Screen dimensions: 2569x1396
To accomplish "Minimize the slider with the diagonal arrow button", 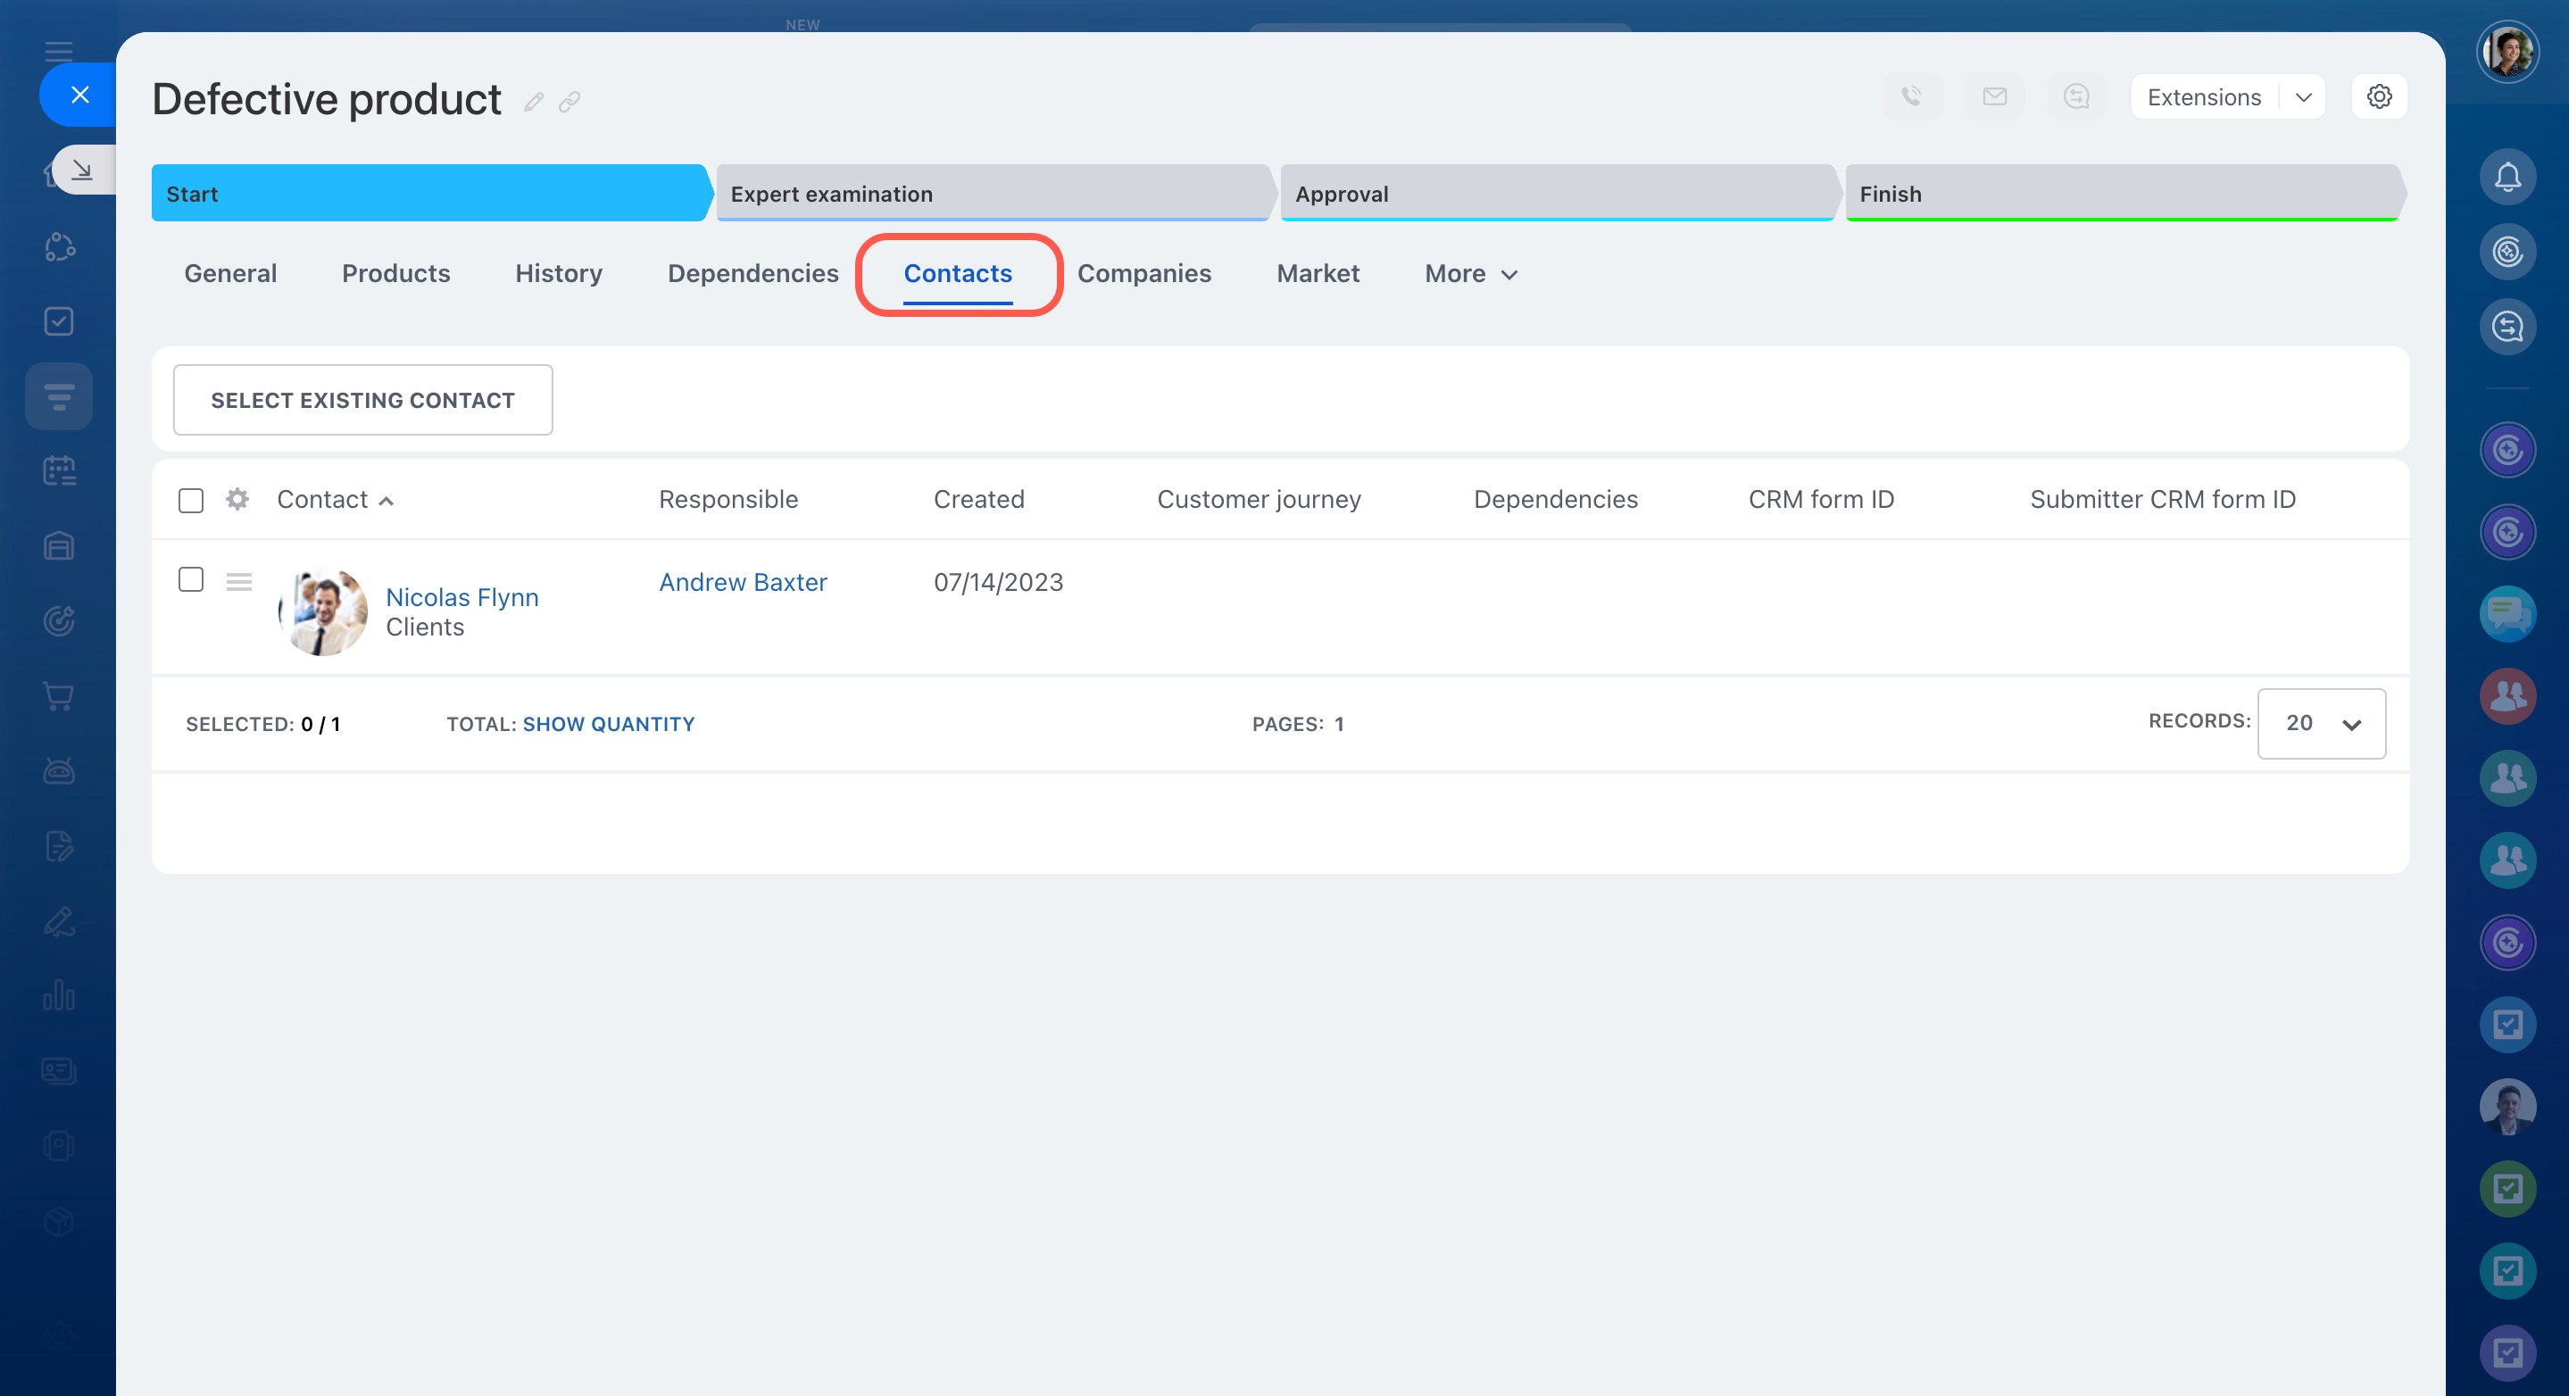I will (x=83, y=170).
